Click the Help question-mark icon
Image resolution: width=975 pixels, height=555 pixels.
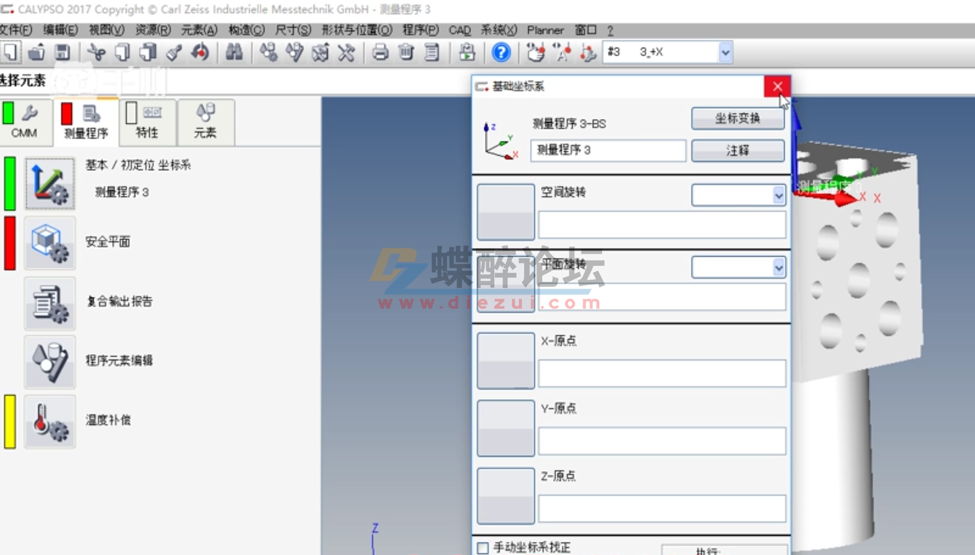pos(501,52)
